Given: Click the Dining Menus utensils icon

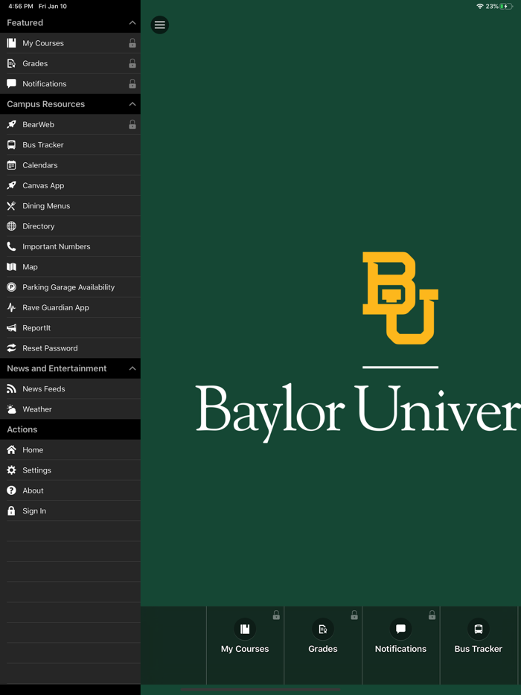Looking at the screenshot, I should 11,205.
